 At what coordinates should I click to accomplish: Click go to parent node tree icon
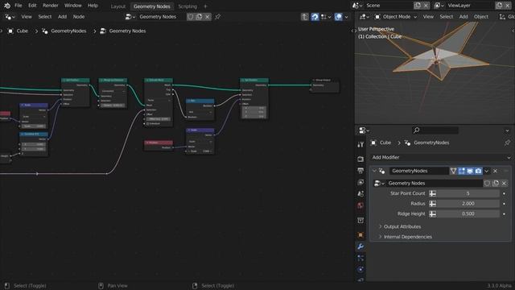coord(305,17)
